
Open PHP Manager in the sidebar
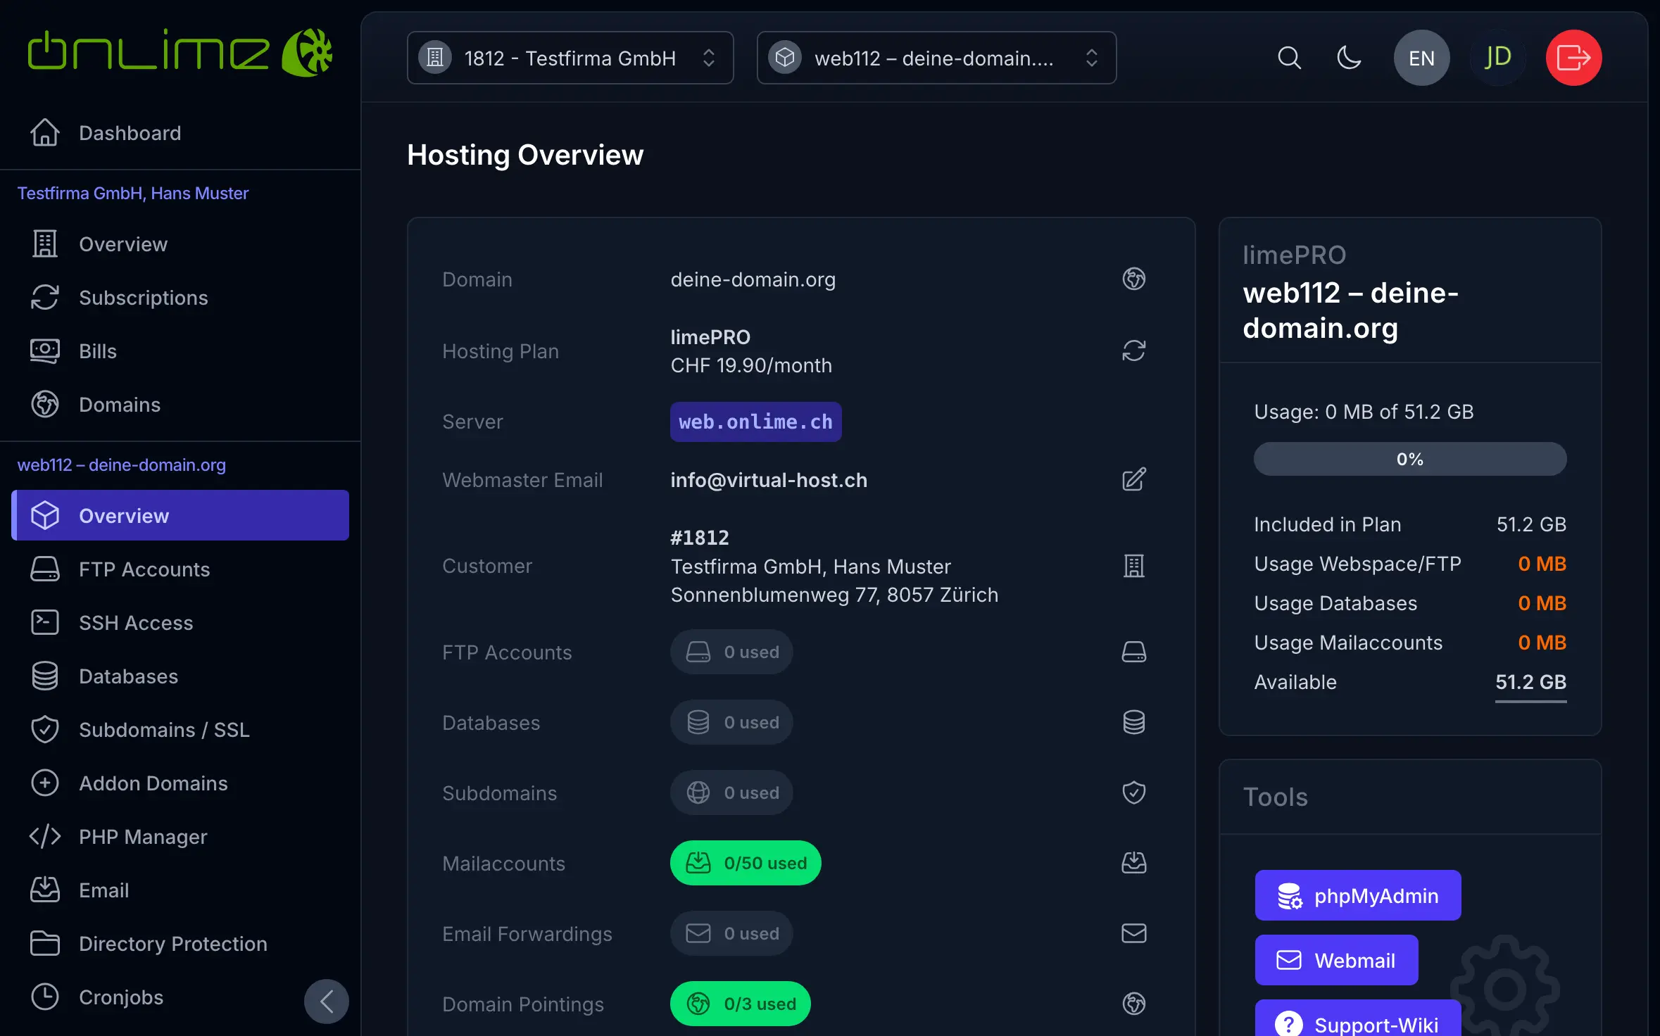pyautogui.click(x=143, y=837)
